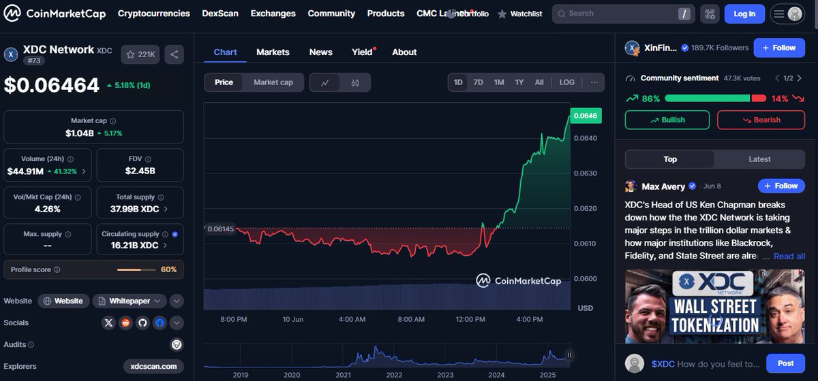This screenshot has width=818, height=381.
Task: Click the Profile score progress bar
Action: tap(136, 270)
